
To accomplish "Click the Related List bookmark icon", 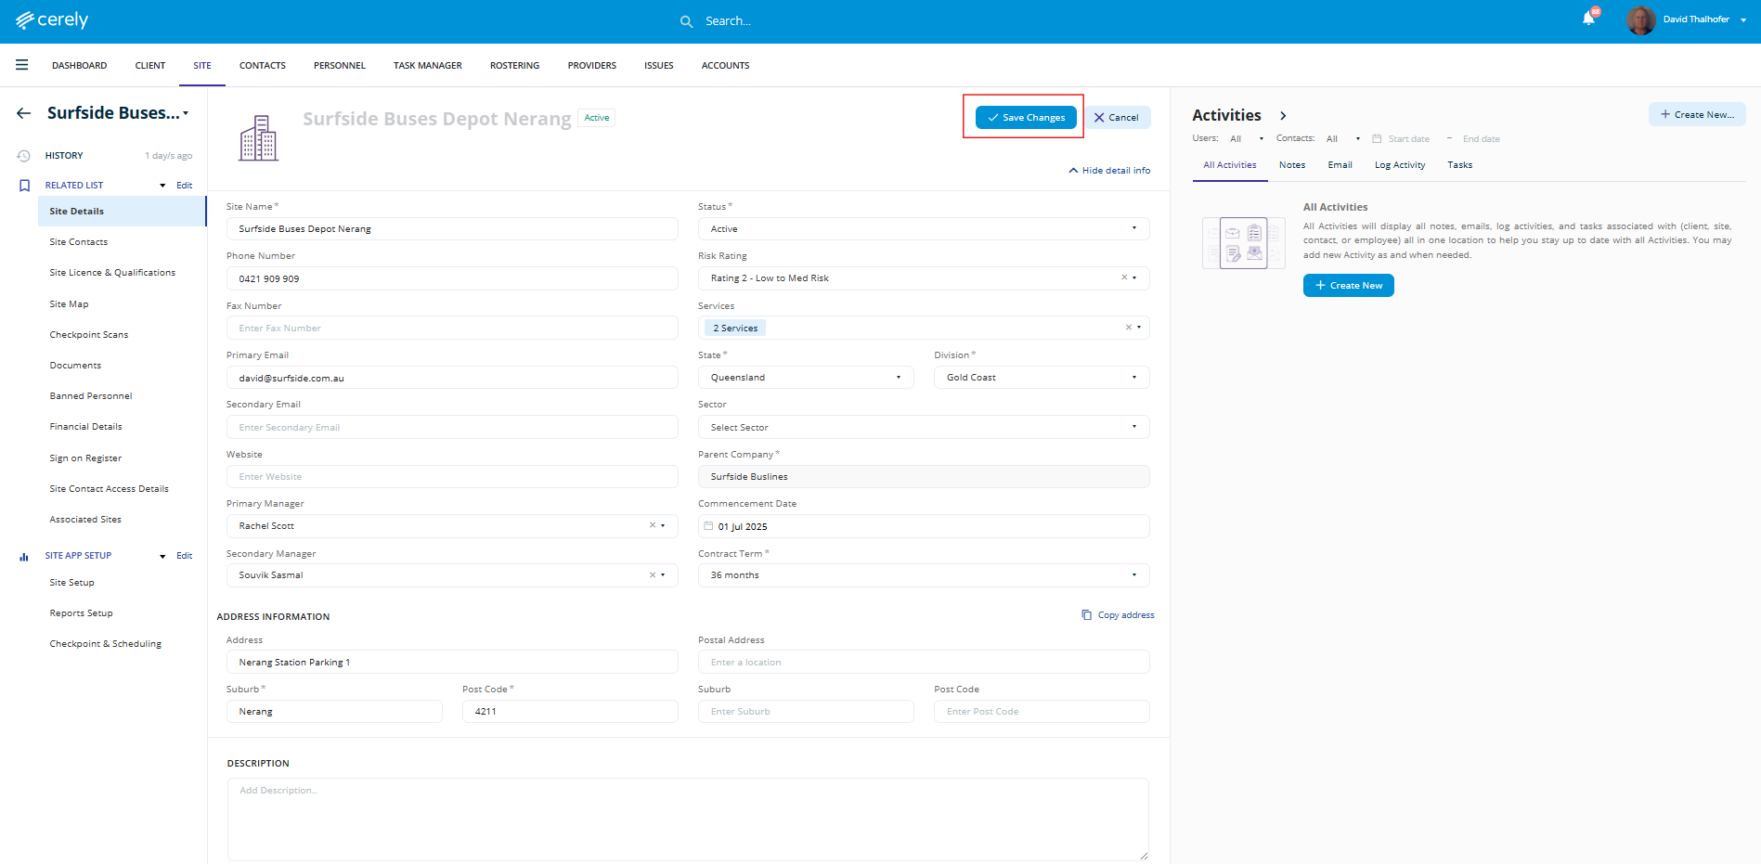I will coord(24,186).
